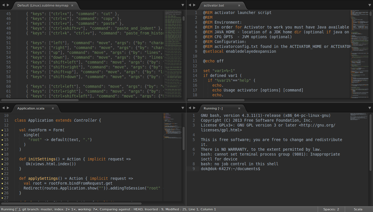This screenshot has height=212, width=373.
Task: Open the tab overflow dropdown in the keymap pane
Action: (x=183, y=5)
